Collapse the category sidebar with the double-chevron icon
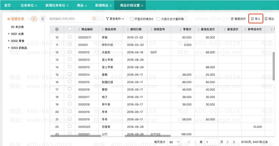 coord(43,19)
